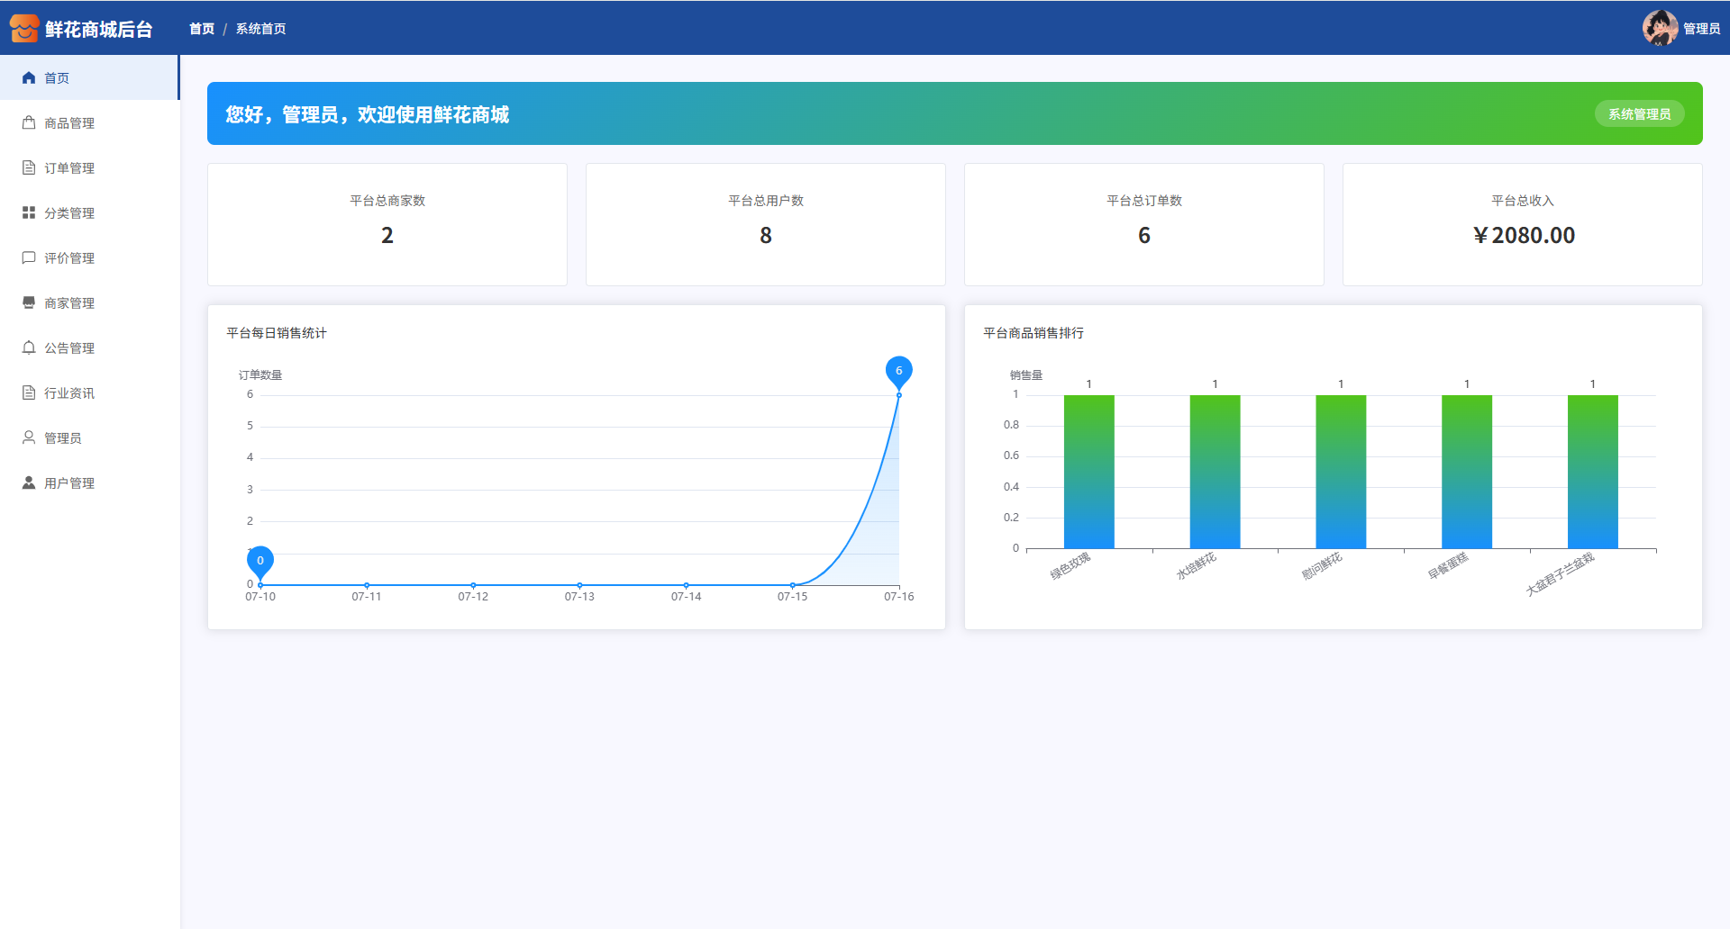Open the 行业资讯 menu item
Viewport: 1730px width, 929px height.
(69, 393)
